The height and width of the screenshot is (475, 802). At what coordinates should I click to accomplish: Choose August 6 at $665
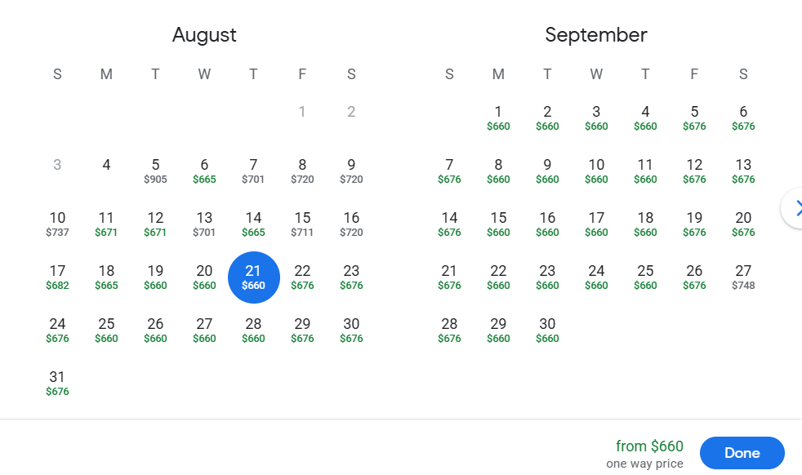tap(204, 171)
